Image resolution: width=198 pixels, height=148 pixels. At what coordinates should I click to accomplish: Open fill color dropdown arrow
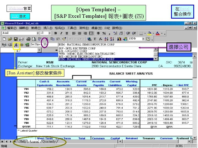[153, 33]
